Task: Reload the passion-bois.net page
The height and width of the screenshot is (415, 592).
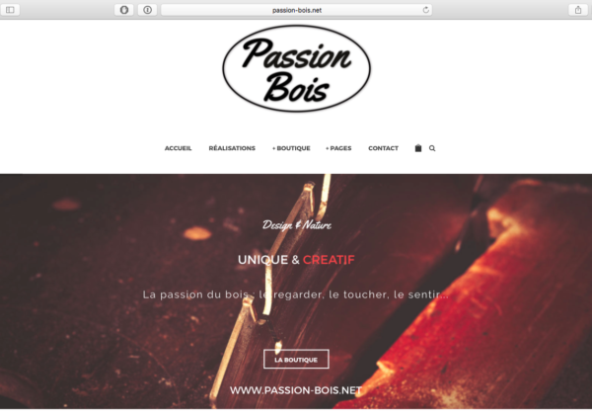Action: (x=425, y=10)
